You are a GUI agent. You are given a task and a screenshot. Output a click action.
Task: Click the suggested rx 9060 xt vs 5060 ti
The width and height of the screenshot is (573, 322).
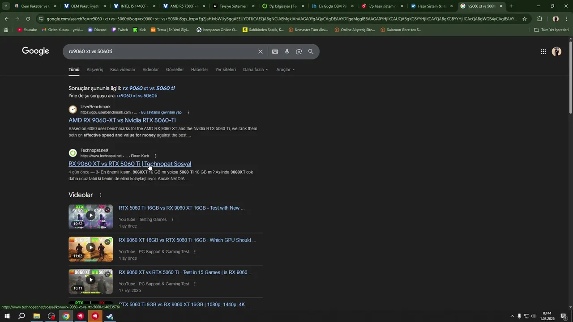149,88
